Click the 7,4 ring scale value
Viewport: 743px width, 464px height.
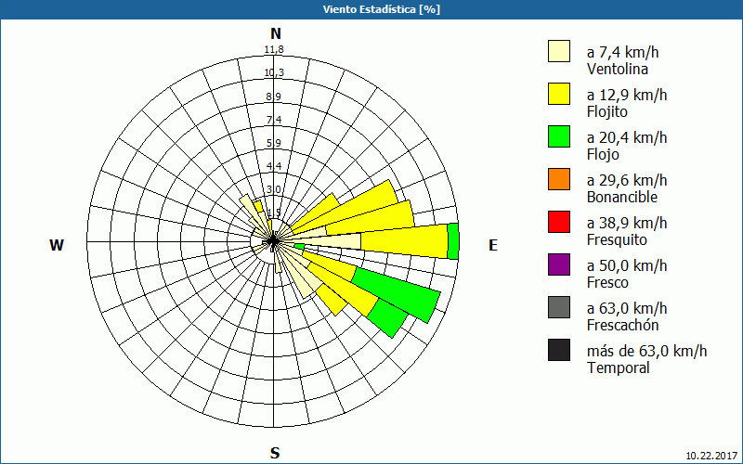(x=273, y=120)
